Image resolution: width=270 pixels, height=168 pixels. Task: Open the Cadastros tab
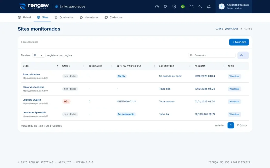coord(113,17)
